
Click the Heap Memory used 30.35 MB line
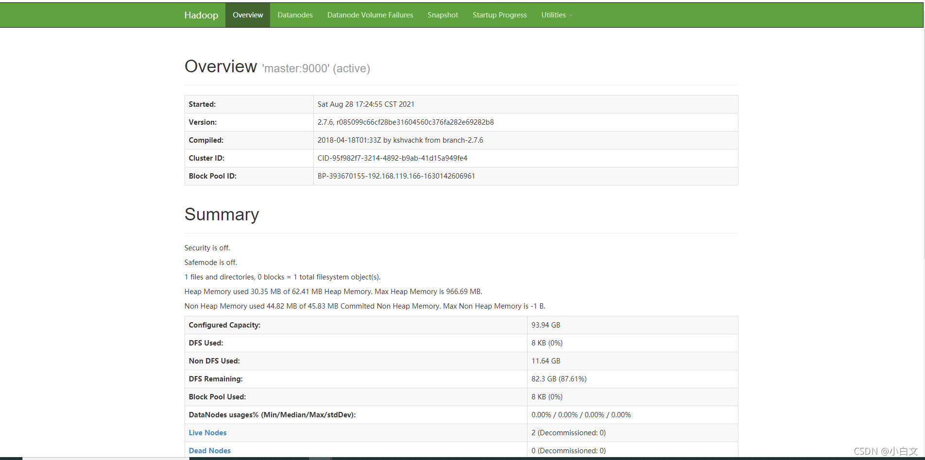[333, 292]
